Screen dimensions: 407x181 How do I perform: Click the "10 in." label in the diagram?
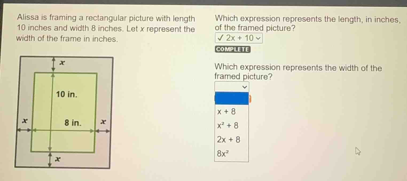(66, 94)
